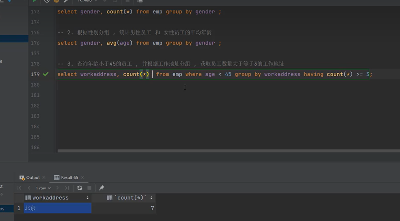400x221 pixels.
Task: Click line number 180 in the gutter
Action: click(x=35, y=85)
